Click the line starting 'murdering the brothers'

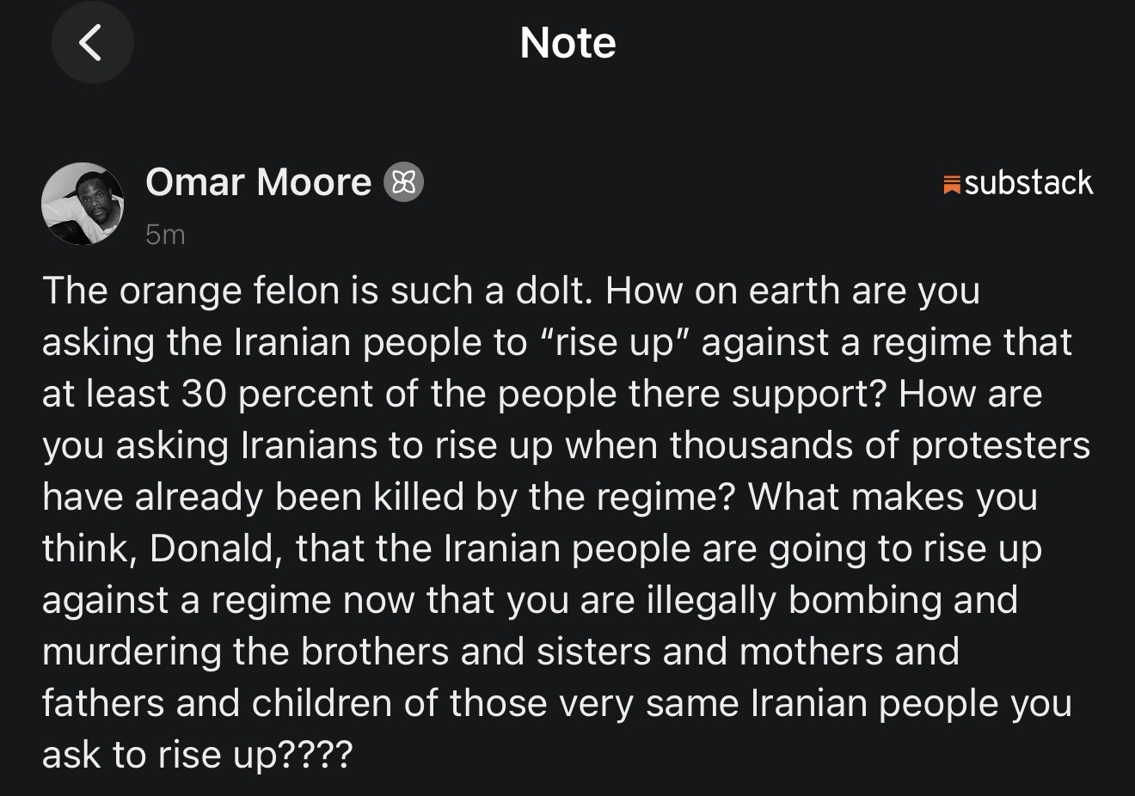(x=499, y=652)
